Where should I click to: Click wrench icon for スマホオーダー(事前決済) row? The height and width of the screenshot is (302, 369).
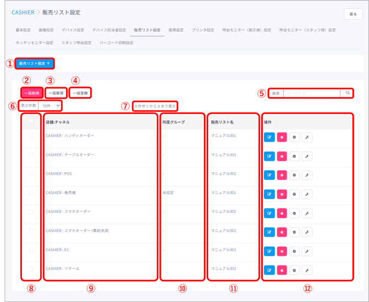[x=307, y=232]
